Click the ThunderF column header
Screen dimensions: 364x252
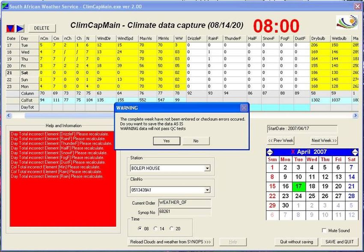(235, 39)
